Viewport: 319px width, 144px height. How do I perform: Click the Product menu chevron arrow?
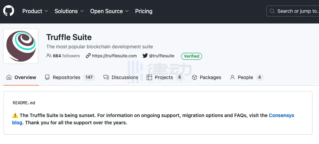tap(46, 11)
